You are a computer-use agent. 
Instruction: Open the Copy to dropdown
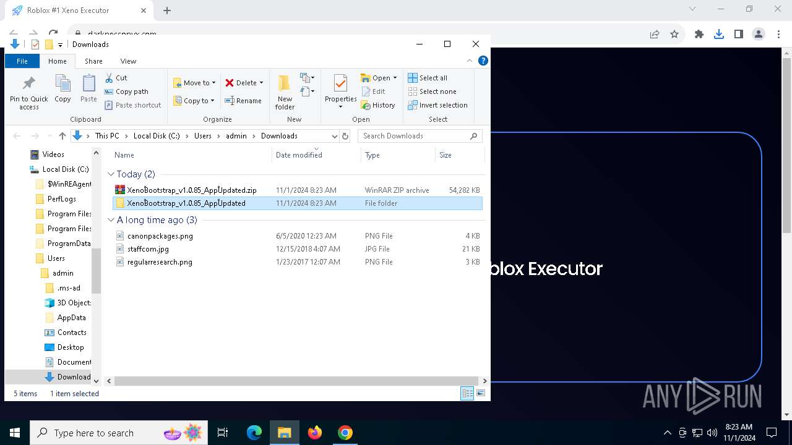[x=194, y=101]
